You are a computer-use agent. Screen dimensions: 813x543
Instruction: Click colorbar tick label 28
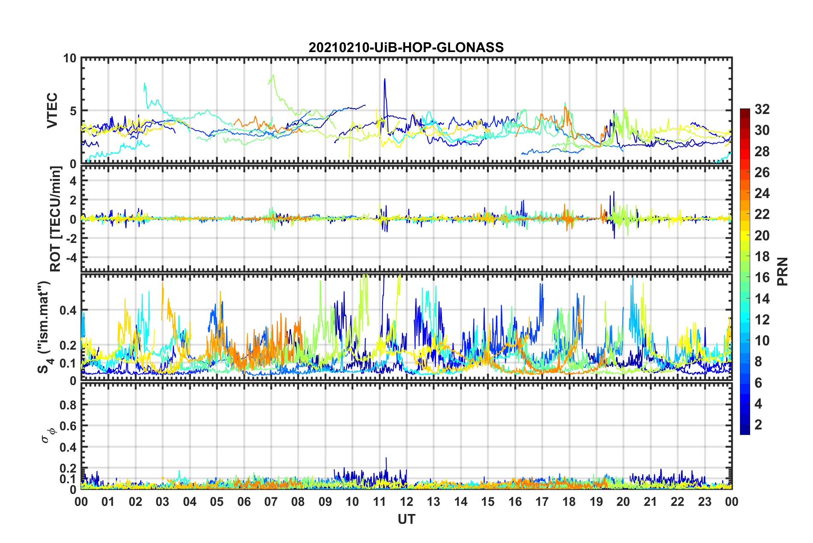click(762, 152)
